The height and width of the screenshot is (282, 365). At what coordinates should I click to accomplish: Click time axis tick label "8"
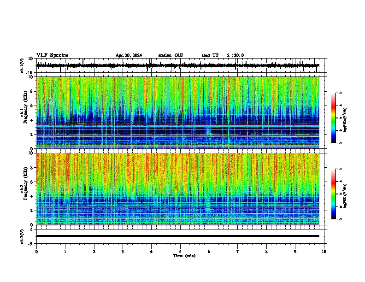point(266,252)
